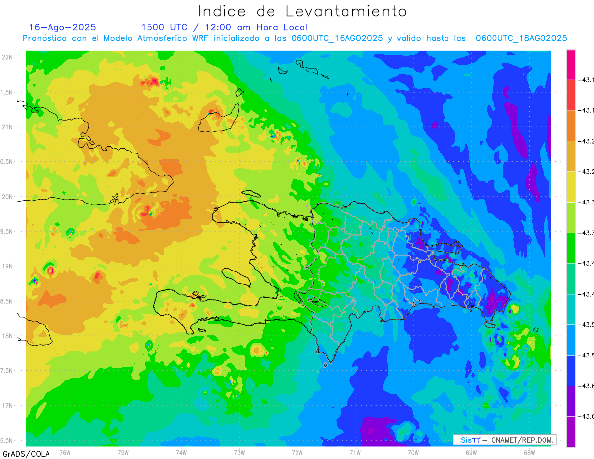The image size is (594, 459).
Task: Click the "72W" longitude label
Action: tap(297, 452)
